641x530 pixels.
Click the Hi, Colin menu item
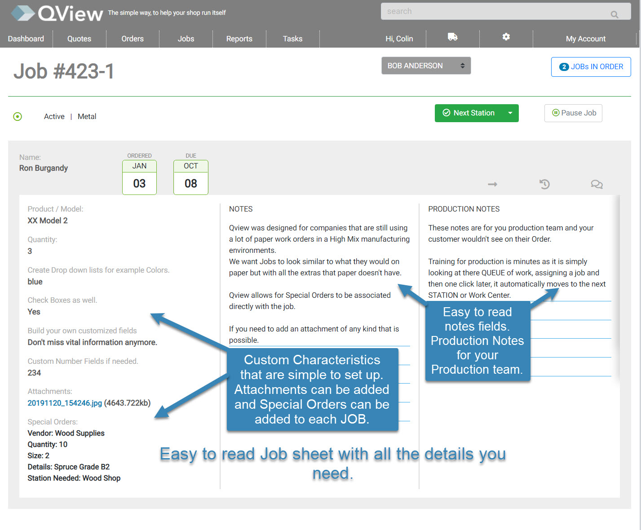pyautogui.click(x=399, y=39)
